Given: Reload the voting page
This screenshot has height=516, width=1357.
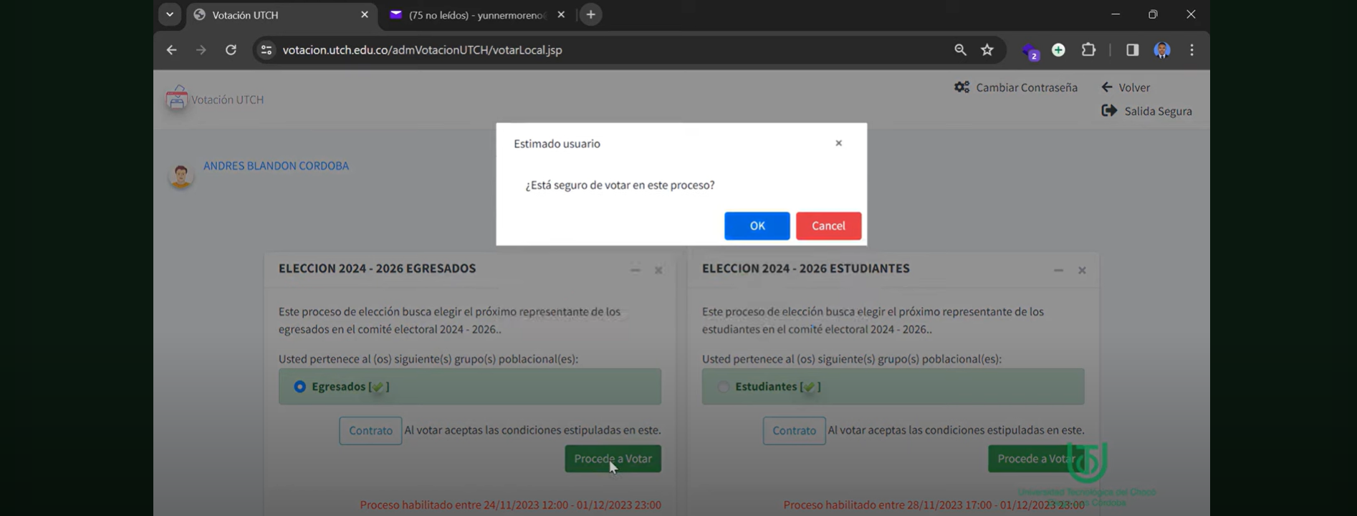Looking at the screenshot, I should tap(231, 50).
